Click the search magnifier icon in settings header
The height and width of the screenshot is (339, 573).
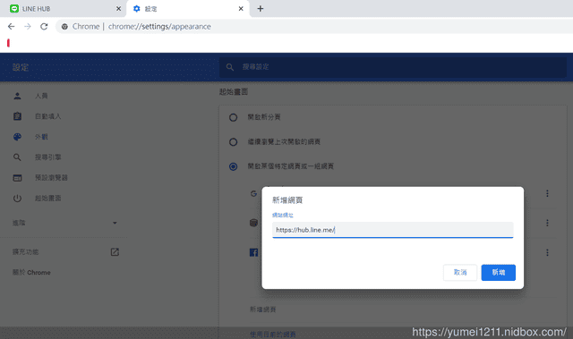230,67
